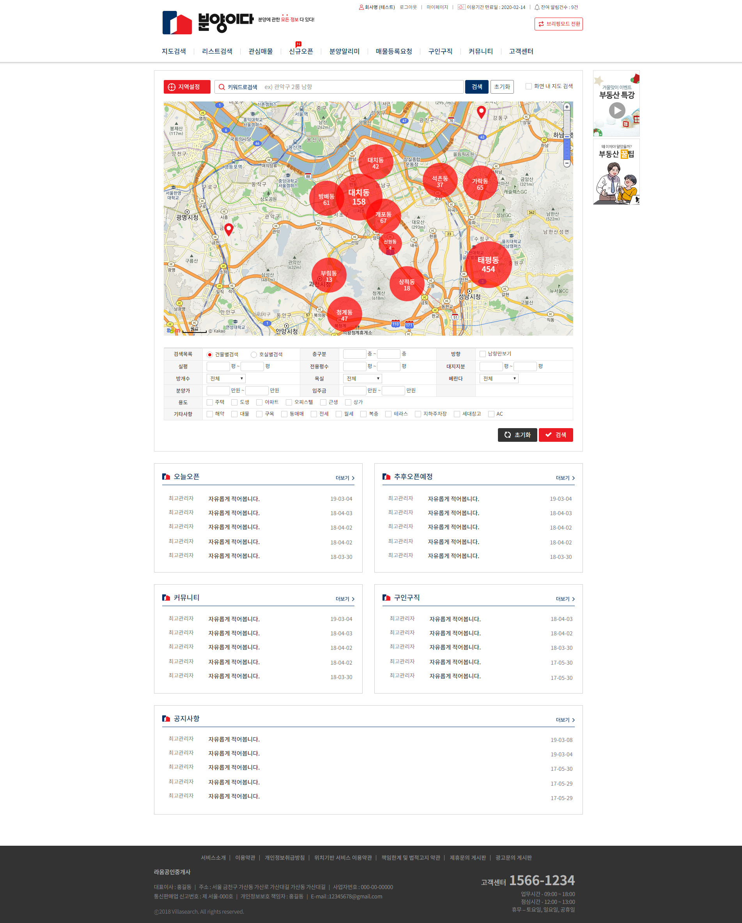Enable 화면 내 지도 검색 checkbox
742x923 pixels.
pos(529,87)
